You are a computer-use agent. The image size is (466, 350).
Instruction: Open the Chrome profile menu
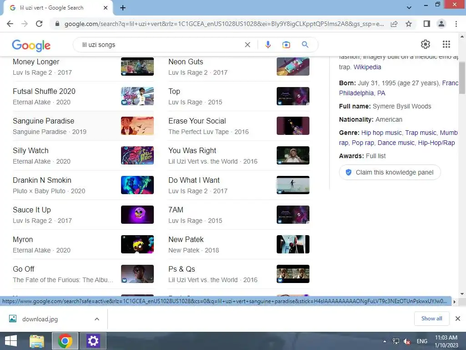click(x=441, y=24)
